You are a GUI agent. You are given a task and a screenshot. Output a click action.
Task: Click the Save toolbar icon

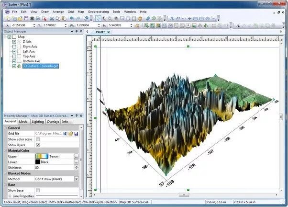tap(26, 18)
